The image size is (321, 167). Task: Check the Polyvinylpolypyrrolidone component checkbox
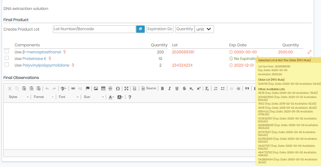tap(7, 64)
